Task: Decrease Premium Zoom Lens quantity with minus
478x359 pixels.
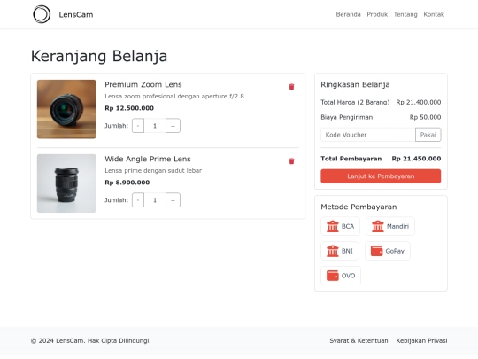Action: pyautogui.click(x=138, y=126)
